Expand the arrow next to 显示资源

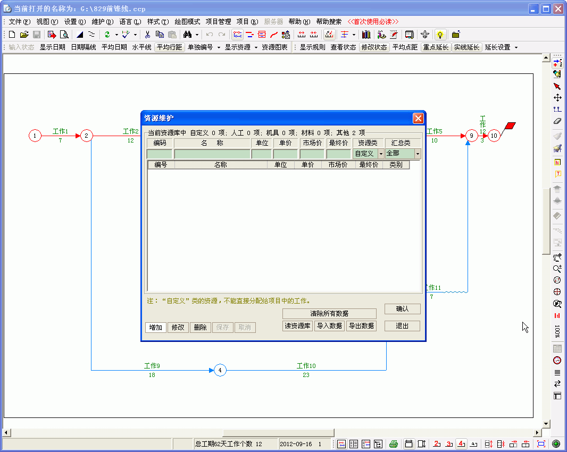(256, 47)
